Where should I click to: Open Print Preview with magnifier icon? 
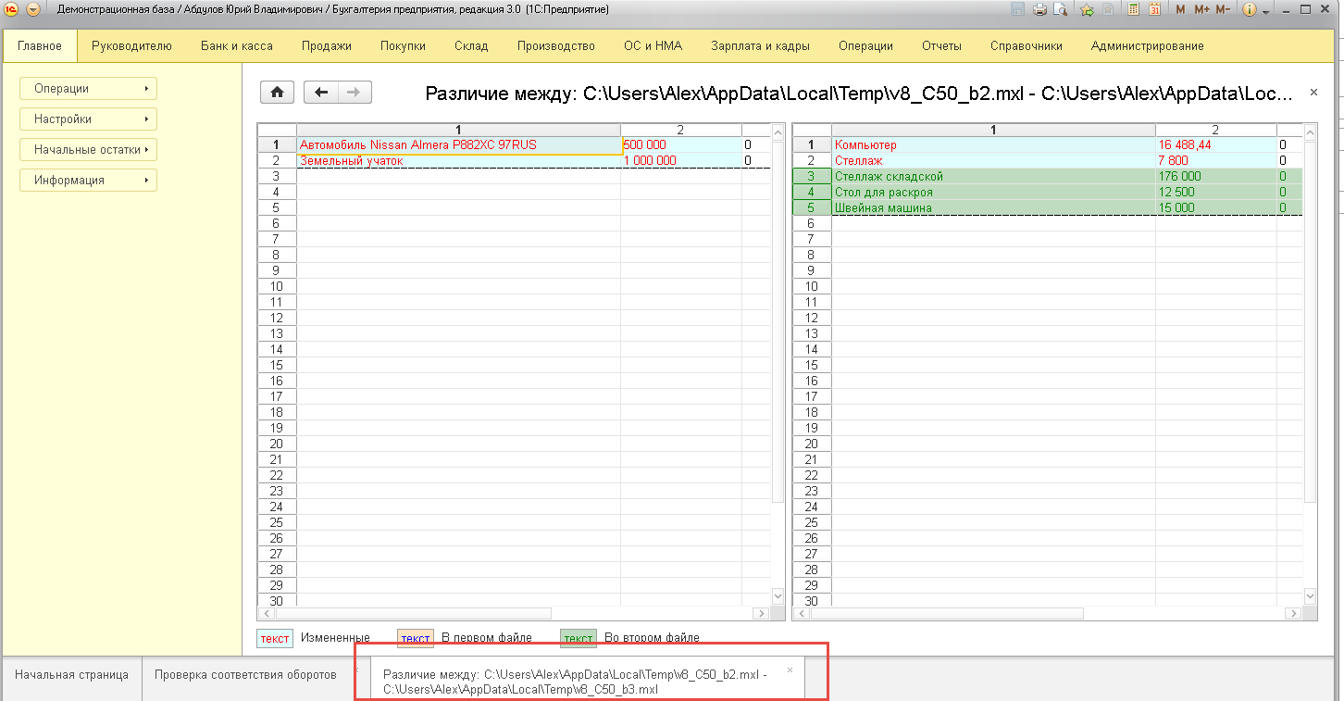tap(1060, 9)
